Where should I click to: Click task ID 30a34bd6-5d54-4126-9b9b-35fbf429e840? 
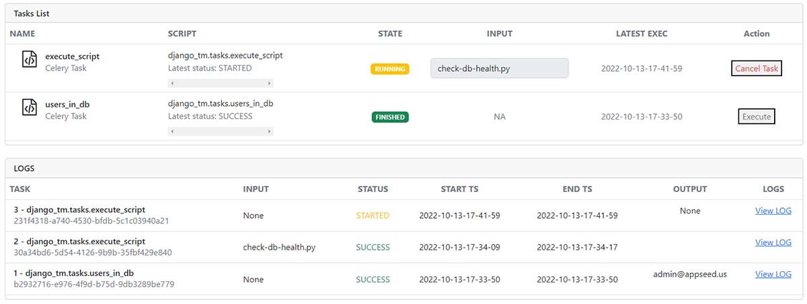(92, 252)
